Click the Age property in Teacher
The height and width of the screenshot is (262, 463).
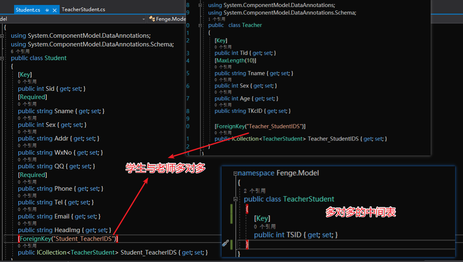tap(245, 99)
